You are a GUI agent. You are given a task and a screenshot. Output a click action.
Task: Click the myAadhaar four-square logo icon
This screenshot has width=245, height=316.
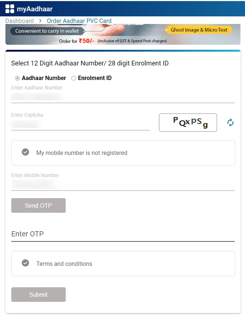point(10,9)
